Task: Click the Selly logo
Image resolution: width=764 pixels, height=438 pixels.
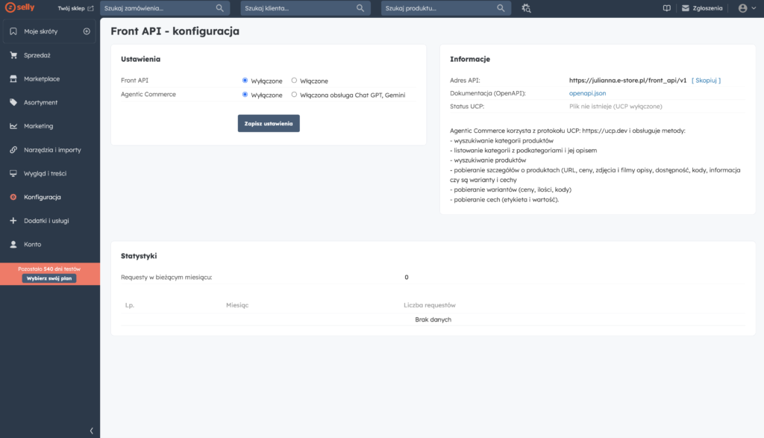Action: [x=19, y=7]
